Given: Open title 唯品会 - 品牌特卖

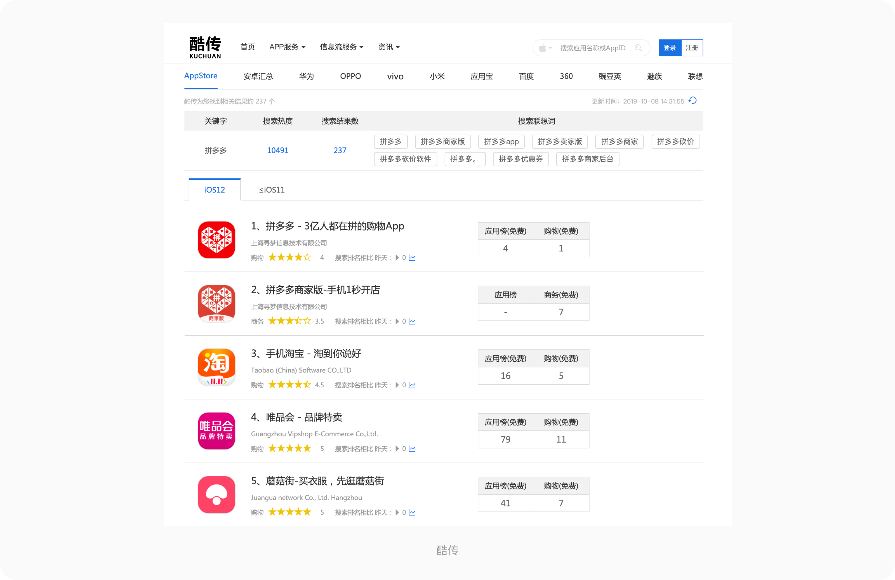Looking at the screenshot, I should (x=297, y=417).
